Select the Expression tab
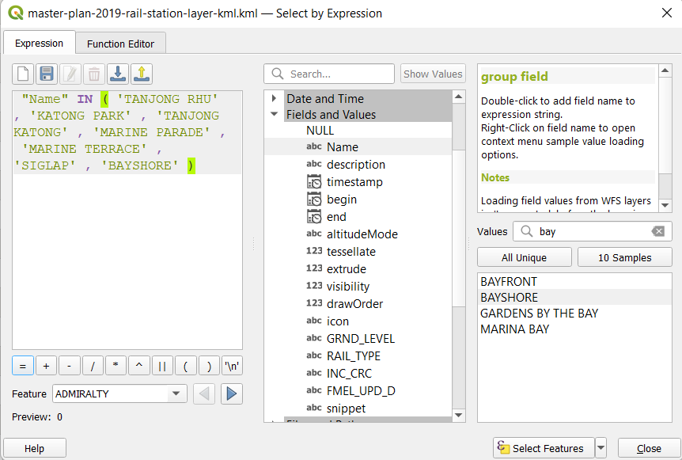This screenshot has height=460, width=682. coord(40,44)
